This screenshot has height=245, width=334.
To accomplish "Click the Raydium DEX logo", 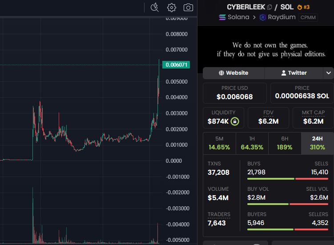I will [x=263, y=17].
